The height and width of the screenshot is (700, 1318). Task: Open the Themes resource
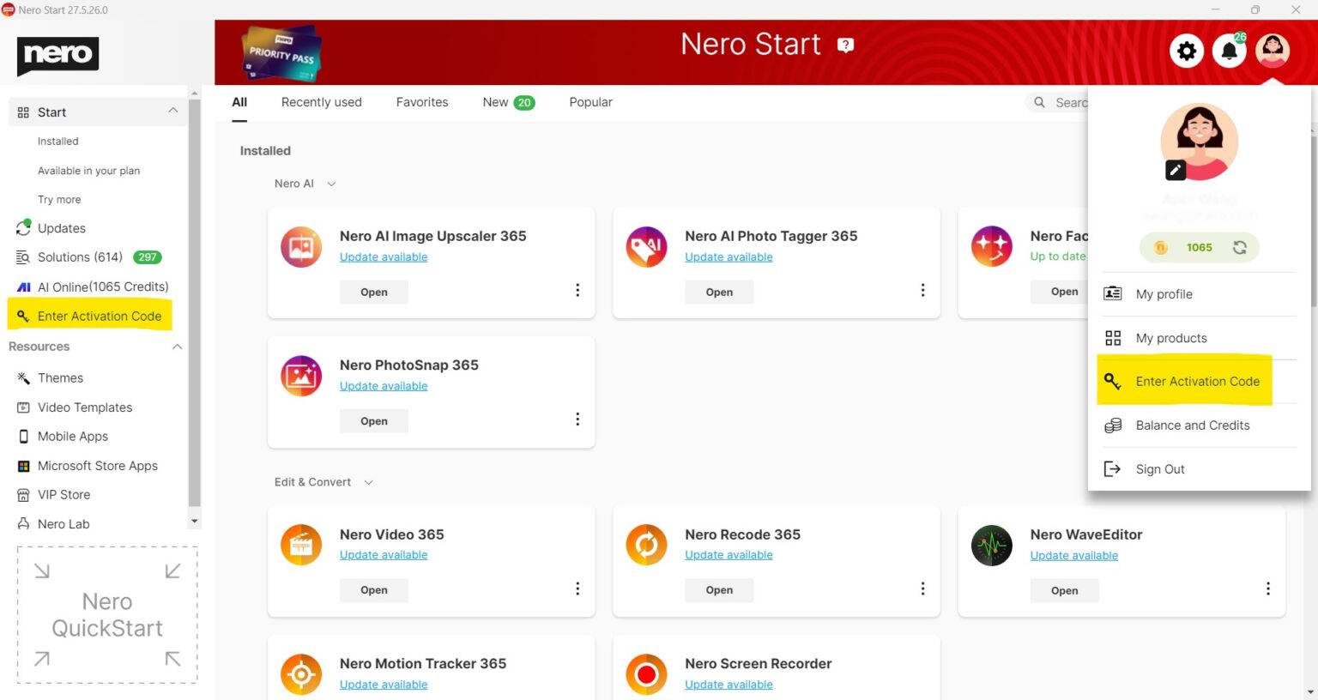(60, 377)
